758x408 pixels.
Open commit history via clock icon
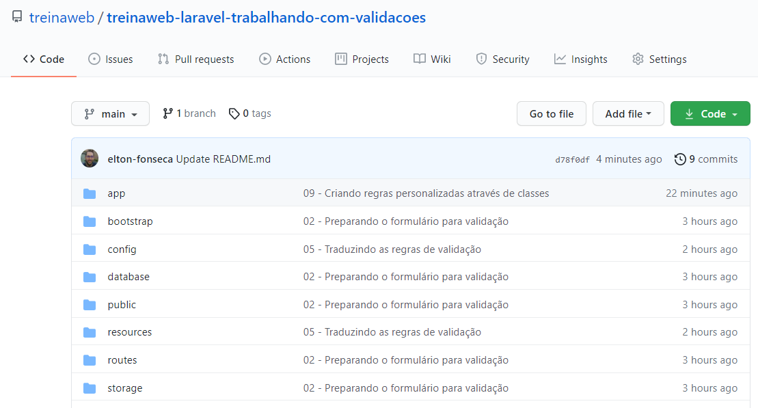[680, 159]
